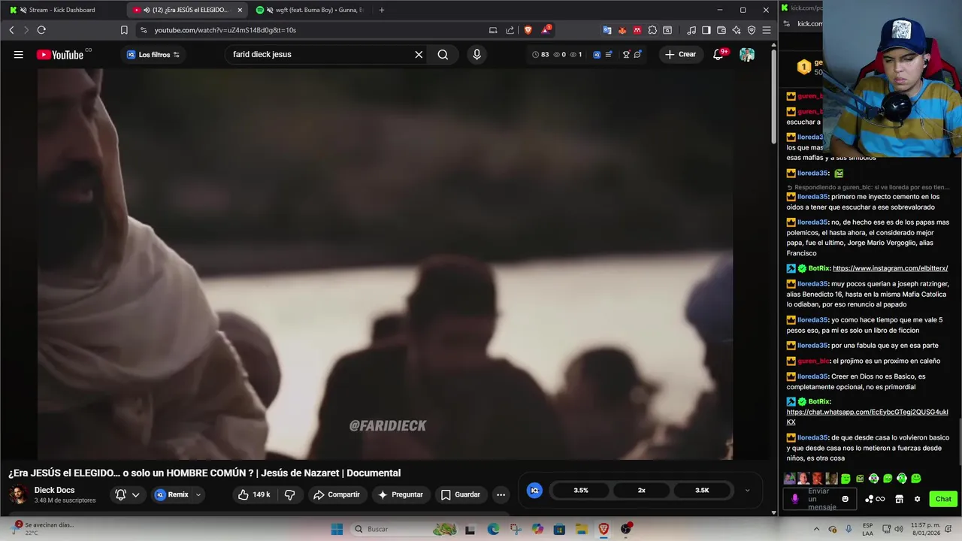Send message with green Chat button
This screenshot has height=541, width=962.
[x=943, y=499]
